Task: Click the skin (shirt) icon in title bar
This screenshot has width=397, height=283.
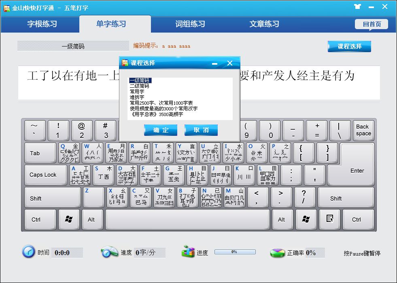Action: point(357,6)
